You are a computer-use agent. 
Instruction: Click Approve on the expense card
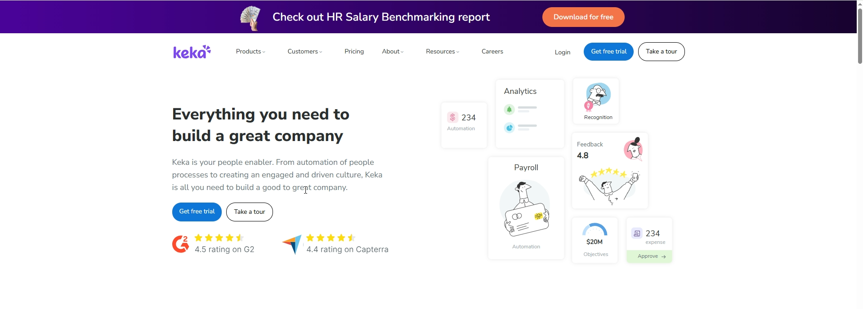click(x=649, y=256)
